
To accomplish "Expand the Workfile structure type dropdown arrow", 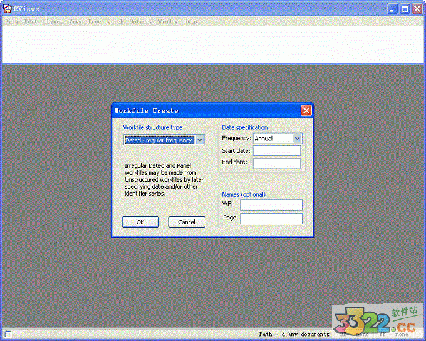I will pyautogui.click(x=200, y=140).
